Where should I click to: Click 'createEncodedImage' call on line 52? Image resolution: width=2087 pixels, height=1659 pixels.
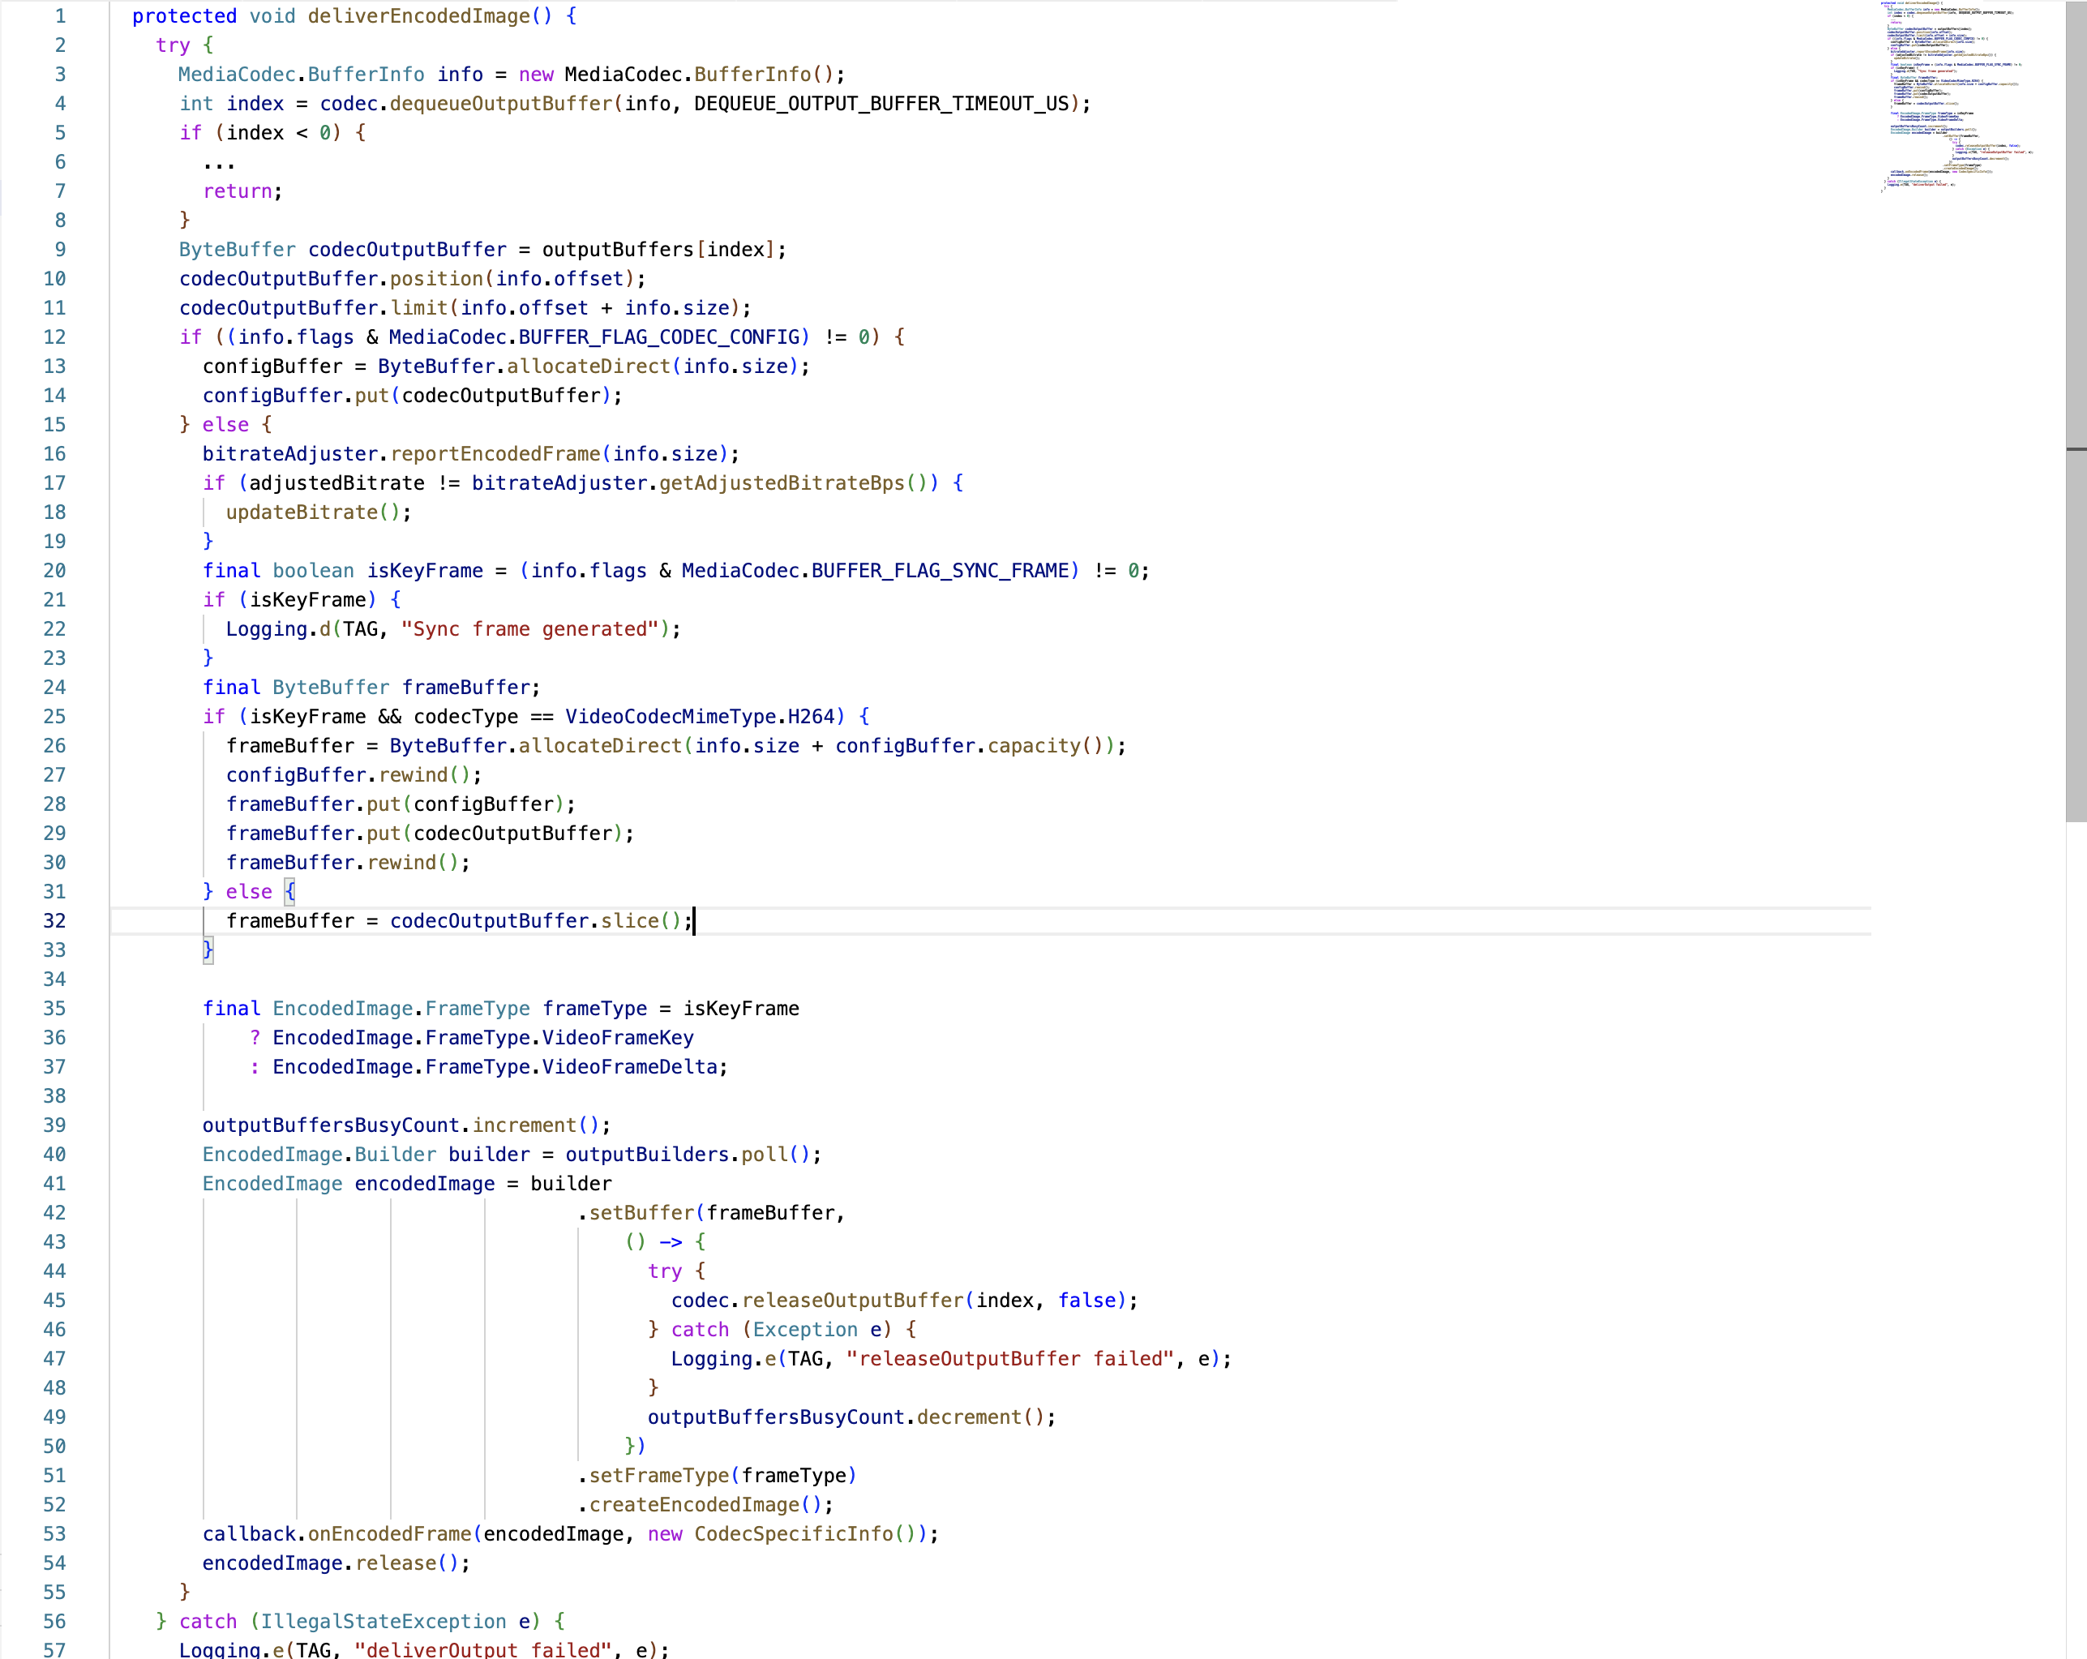pos(695,1504)
